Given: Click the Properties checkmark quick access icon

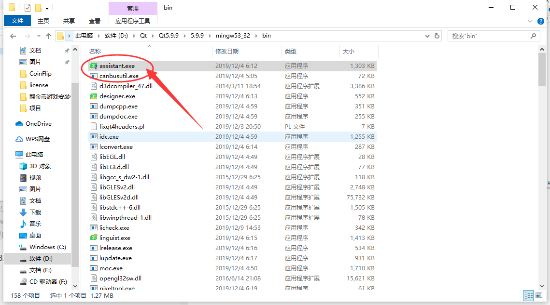Looking at the screenshot, I should (28, 7).
